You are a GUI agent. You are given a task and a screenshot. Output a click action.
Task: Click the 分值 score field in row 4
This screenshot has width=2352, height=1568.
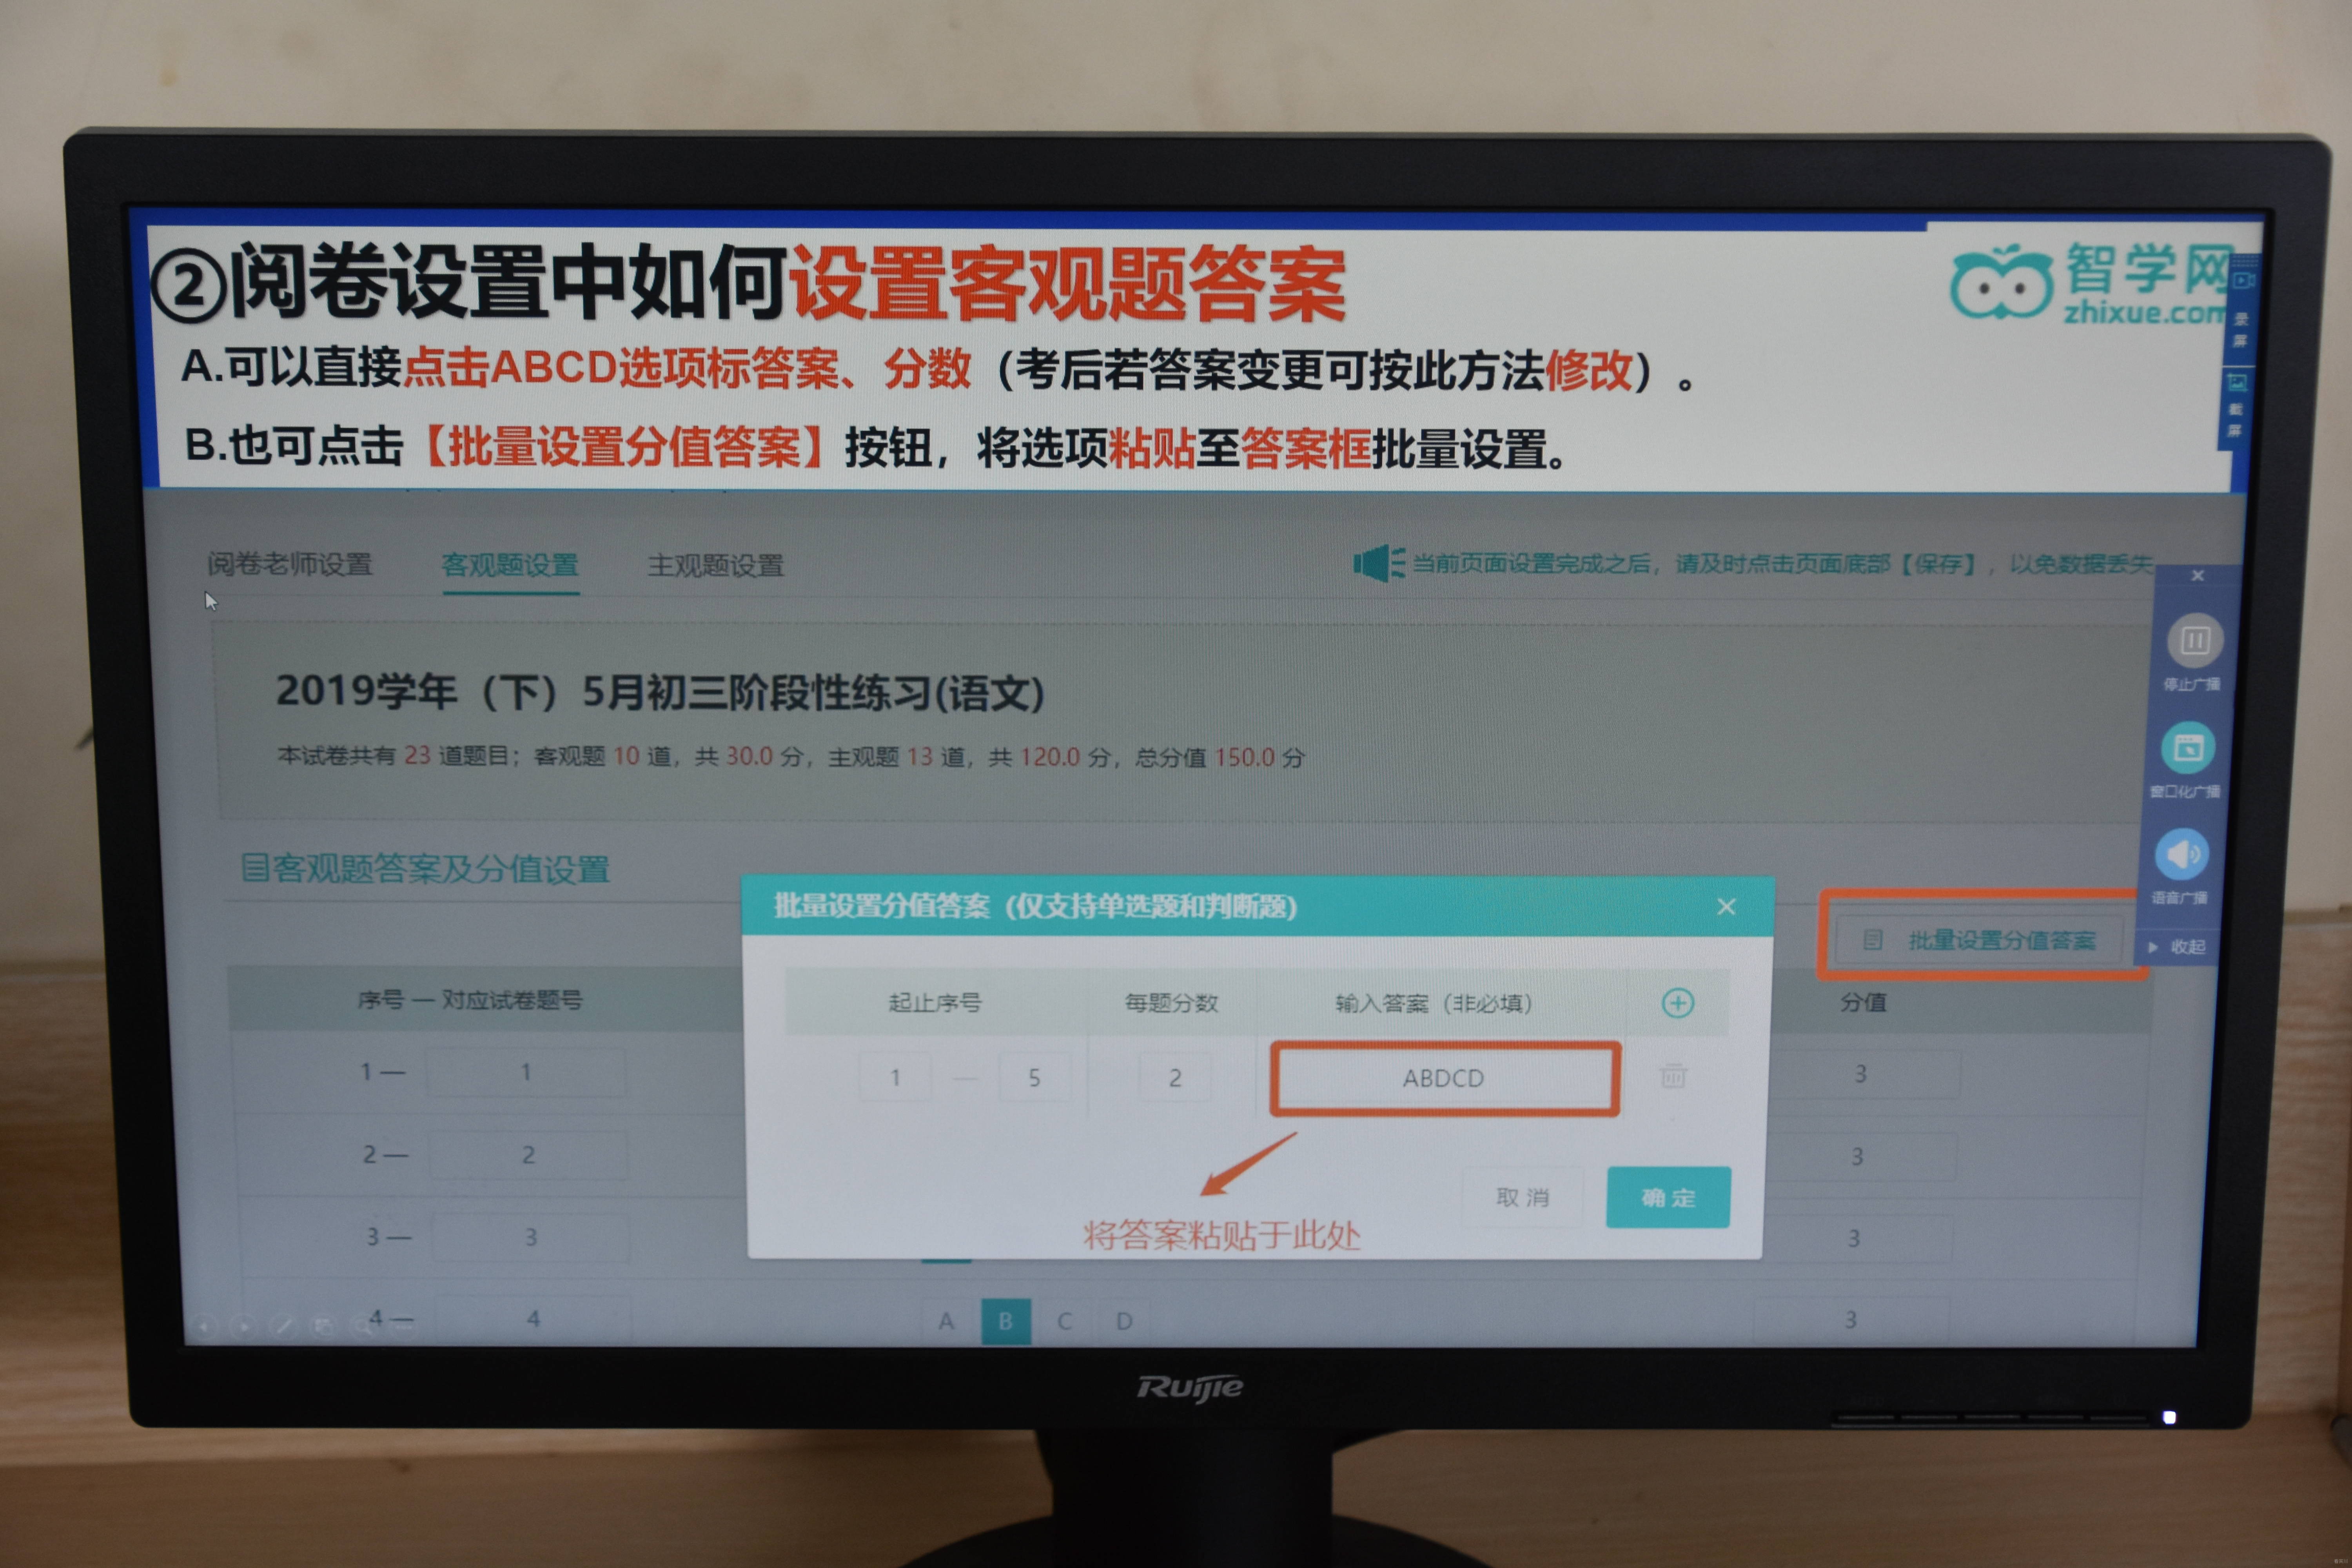click(x=1851, y=1320)
